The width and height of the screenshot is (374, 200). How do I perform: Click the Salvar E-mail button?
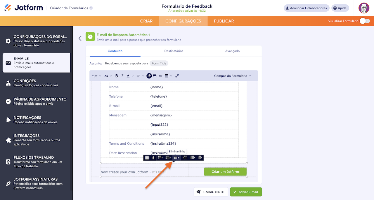[246, 192]
